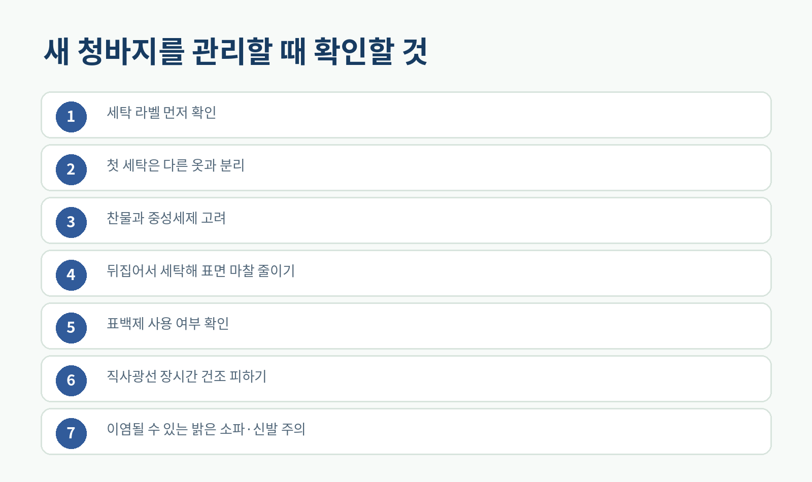Click the number 3 circle badge
Viewport: 812px width, 482px height.
pos(71,222)
